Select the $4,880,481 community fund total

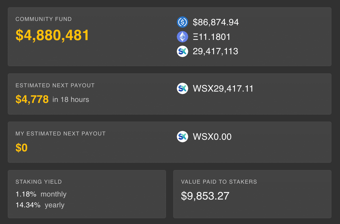point(52,35)
